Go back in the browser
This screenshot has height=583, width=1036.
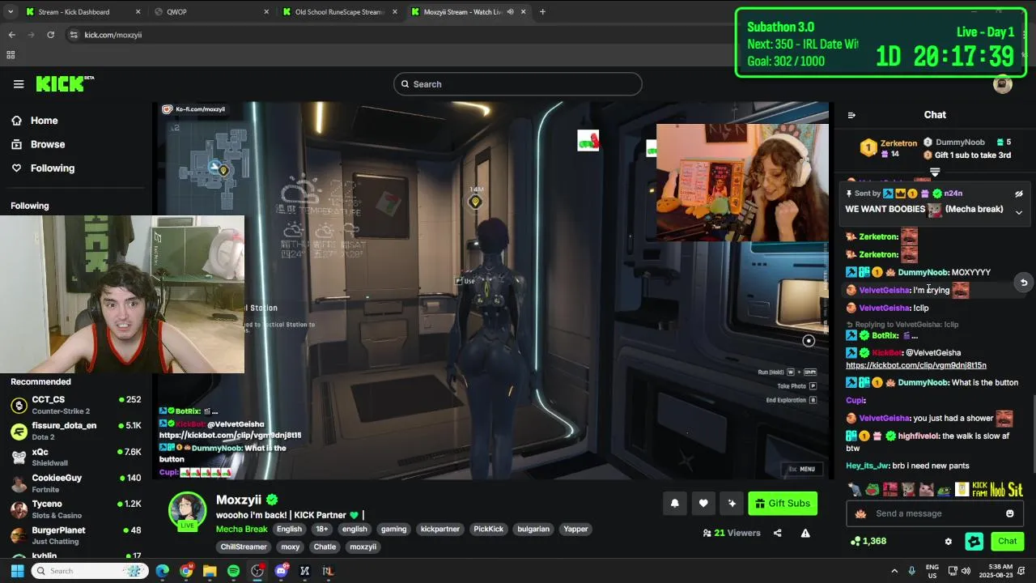[x=11, y=35]
